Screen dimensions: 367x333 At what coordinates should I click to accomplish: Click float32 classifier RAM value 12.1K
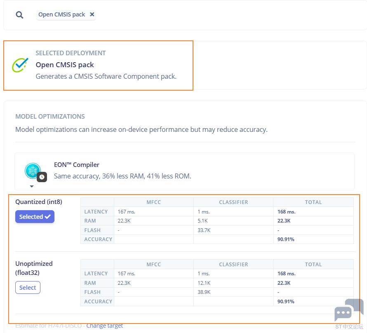point(204,283)
